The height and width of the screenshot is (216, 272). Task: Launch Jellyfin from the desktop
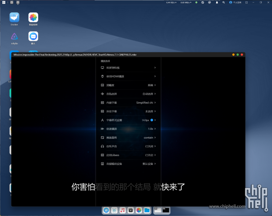pos(14,36)
